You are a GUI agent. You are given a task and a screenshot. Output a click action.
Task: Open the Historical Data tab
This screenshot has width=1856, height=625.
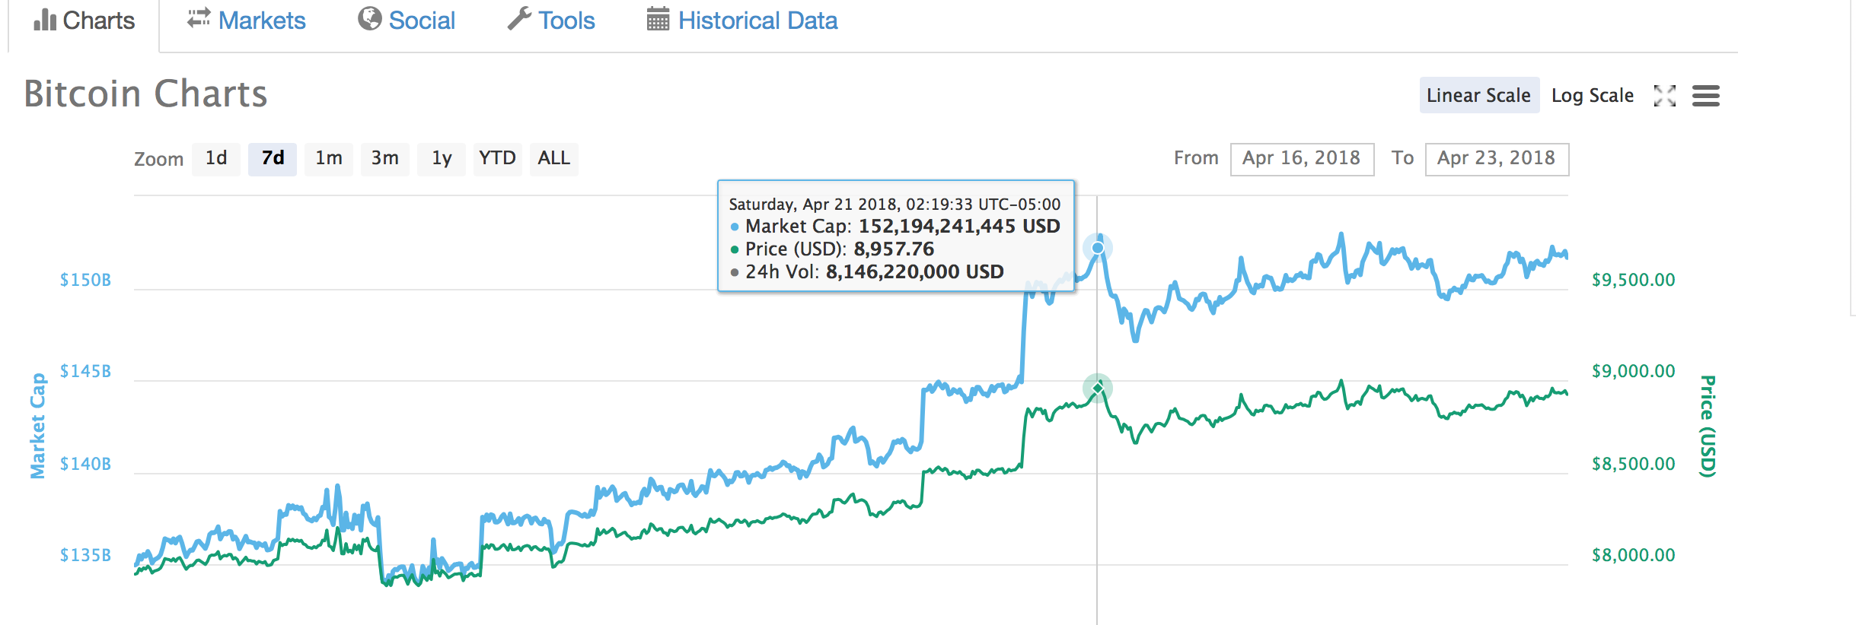pos(742,21)
